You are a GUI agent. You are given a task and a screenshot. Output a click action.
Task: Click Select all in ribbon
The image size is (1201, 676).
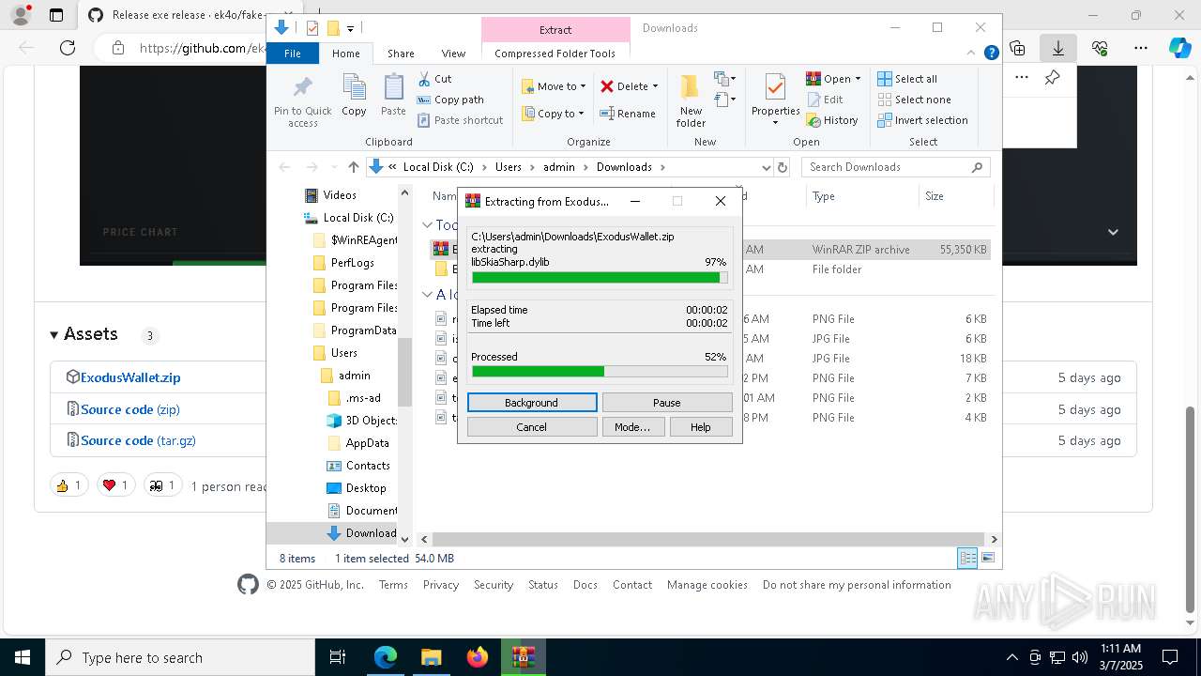click(907, 79)
